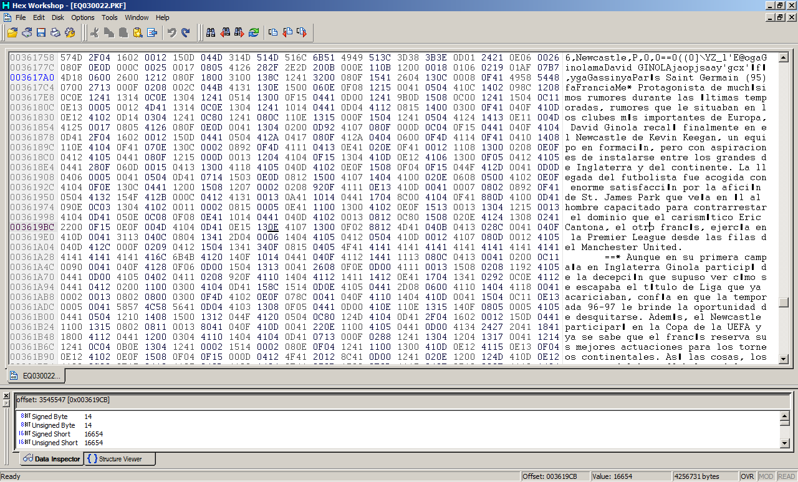Click the go-back page icon with red left arrow
This screenshot has width=798, height=482.
tap(287, 32)
